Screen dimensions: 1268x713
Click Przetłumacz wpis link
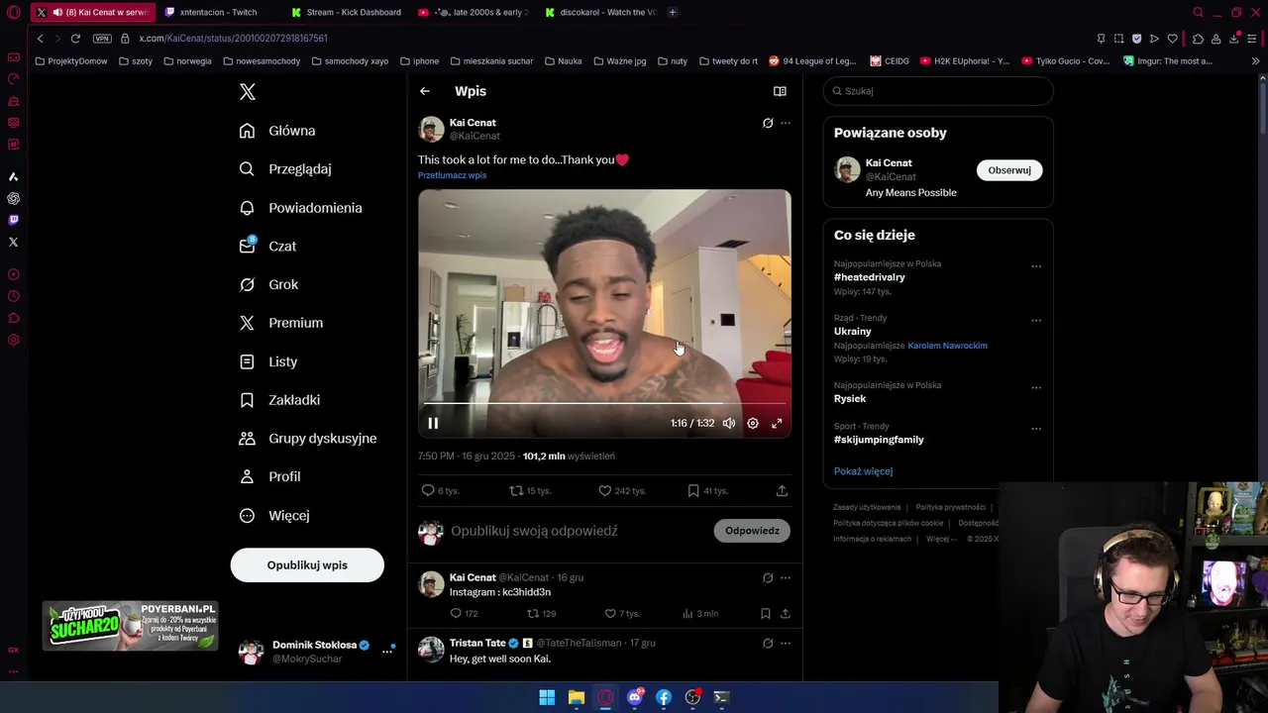pyautogui.click(x=452, y=175)
